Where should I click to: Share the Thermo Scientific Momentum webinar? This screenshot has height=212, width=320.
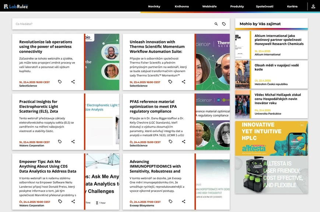(x=183, y=82)
